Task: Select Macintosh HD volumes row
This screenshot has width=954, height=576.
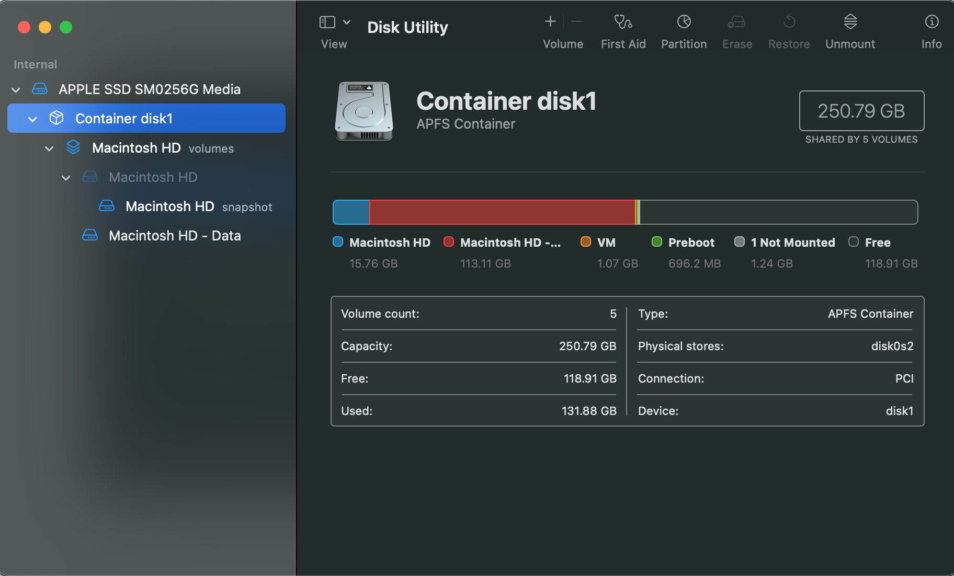Action: coord(146,147)
